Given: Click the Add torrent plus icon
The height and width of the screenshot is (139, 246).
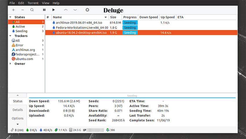Looking at the screenshot, I should point(14,10).
